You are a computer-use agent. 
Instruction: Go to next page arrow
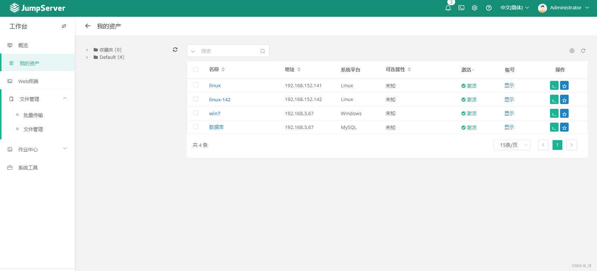572,145
